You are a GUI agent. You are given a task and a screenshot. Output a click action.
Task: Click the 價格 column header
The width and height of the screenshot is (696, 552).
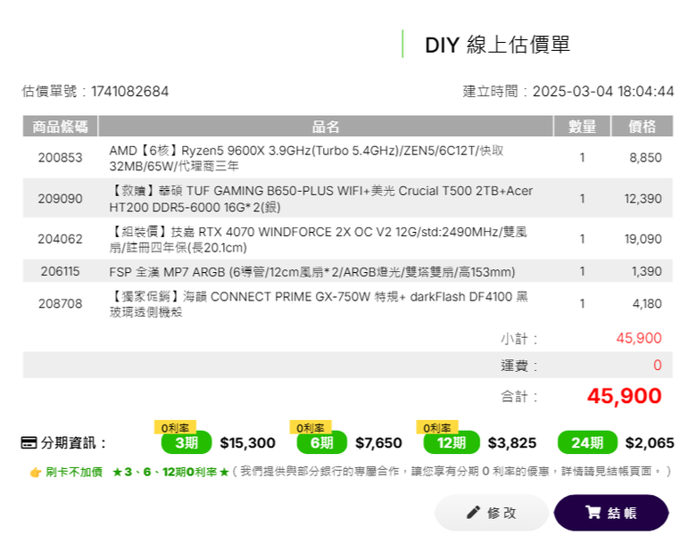(642, 127)
